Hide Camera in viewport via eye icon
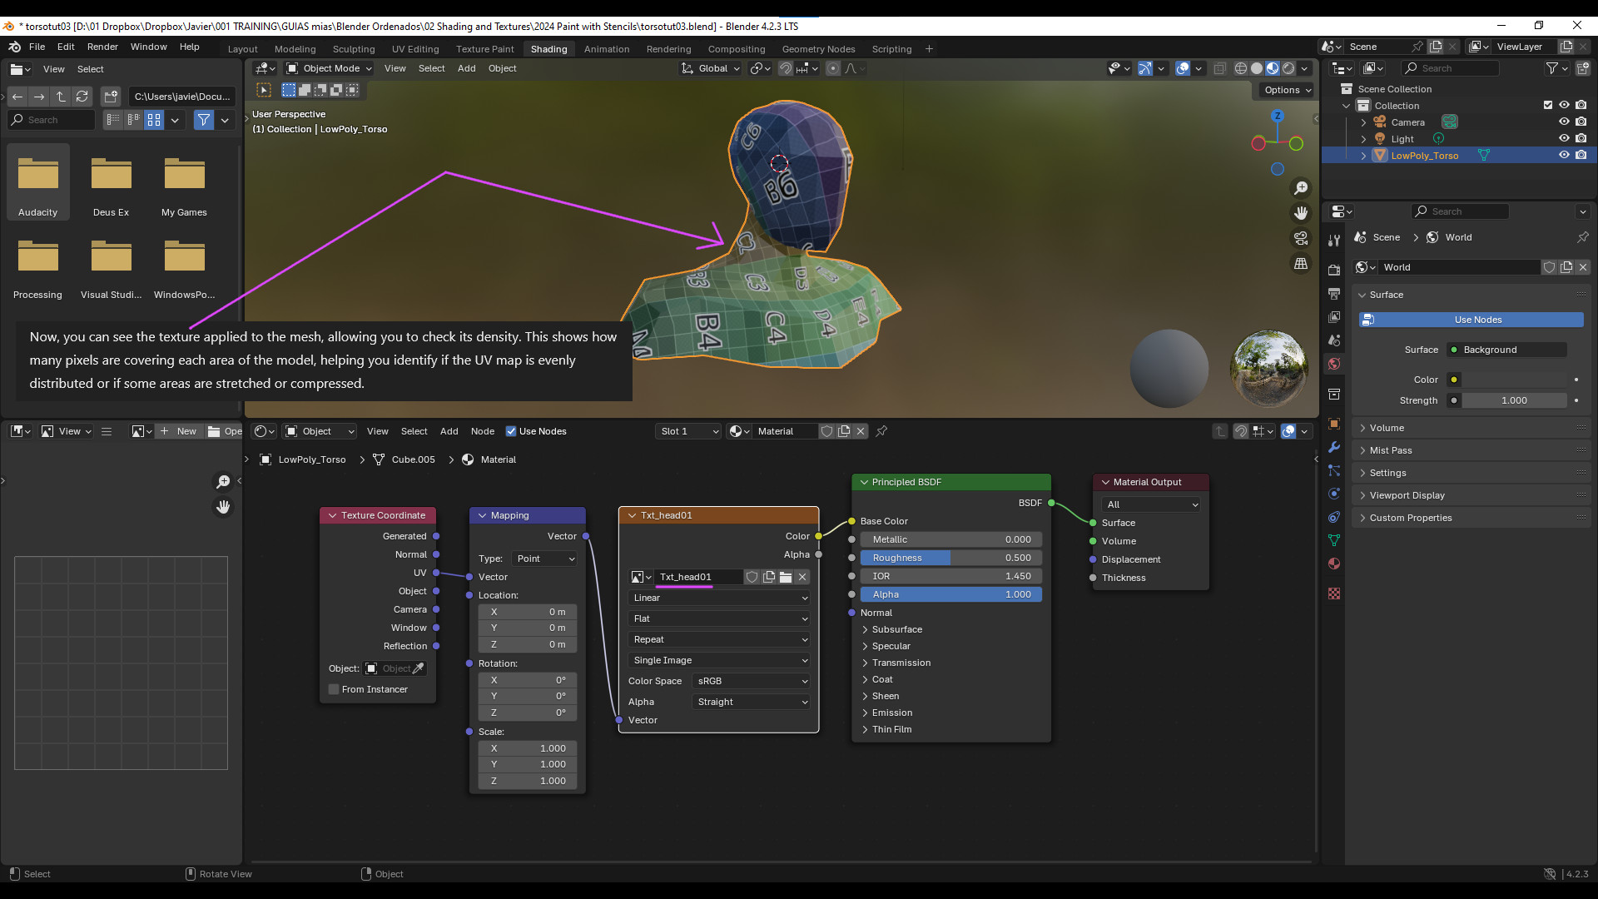1598x899 pixels. tap(1564, 122)
